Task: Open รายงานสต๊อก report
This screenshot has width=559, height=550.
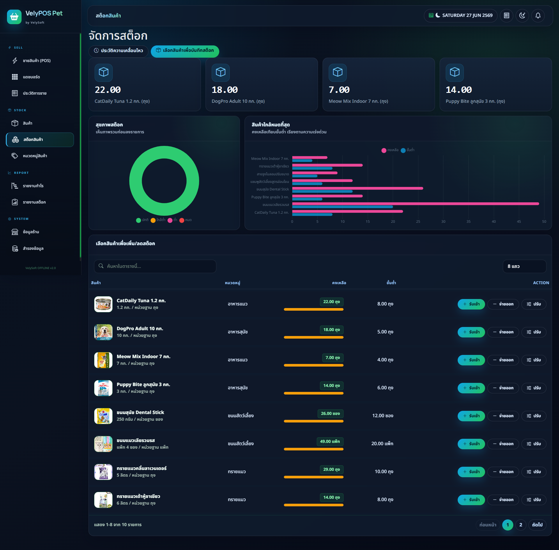Action: coord(40,202)
